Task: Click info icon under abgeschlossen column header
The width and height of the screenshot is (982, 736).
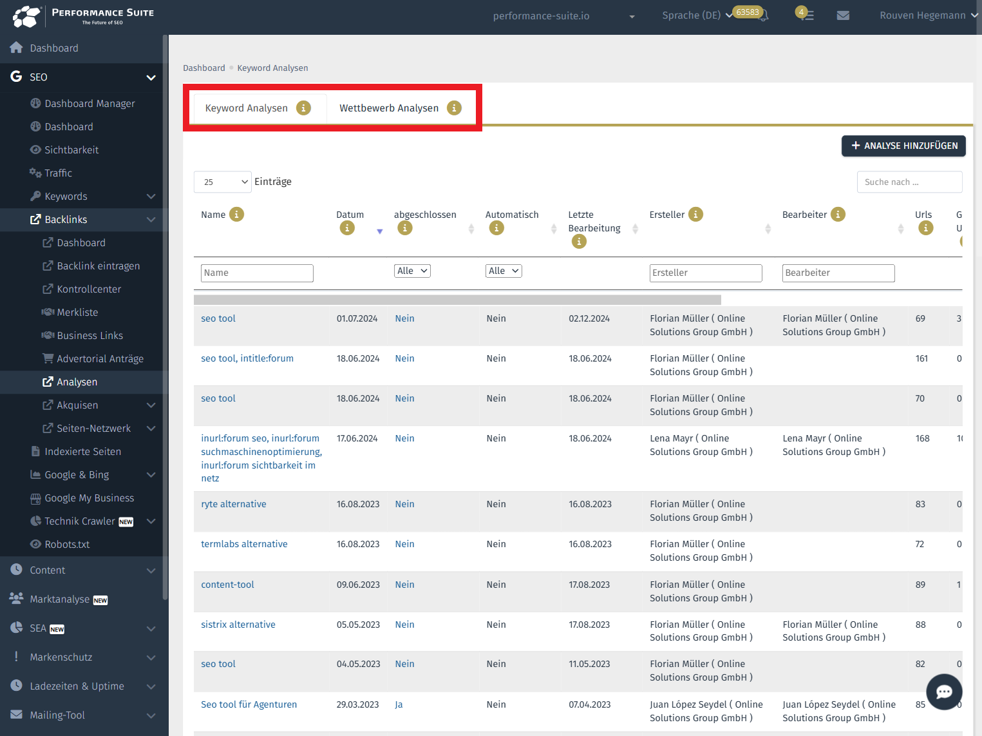Action: click(x=404, y=228)
